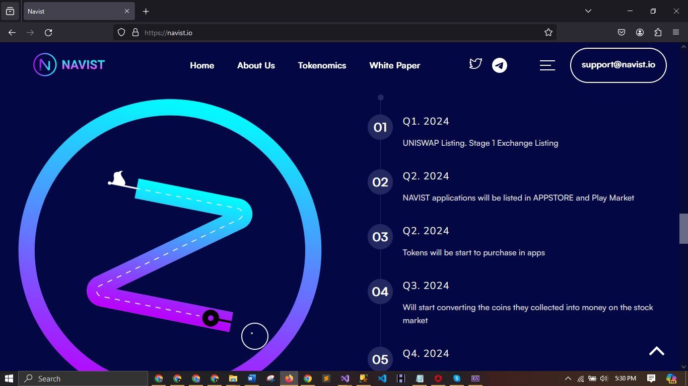Open the command prompt taskbar icon
Screen dimensions: 688x386
[475, 378]
